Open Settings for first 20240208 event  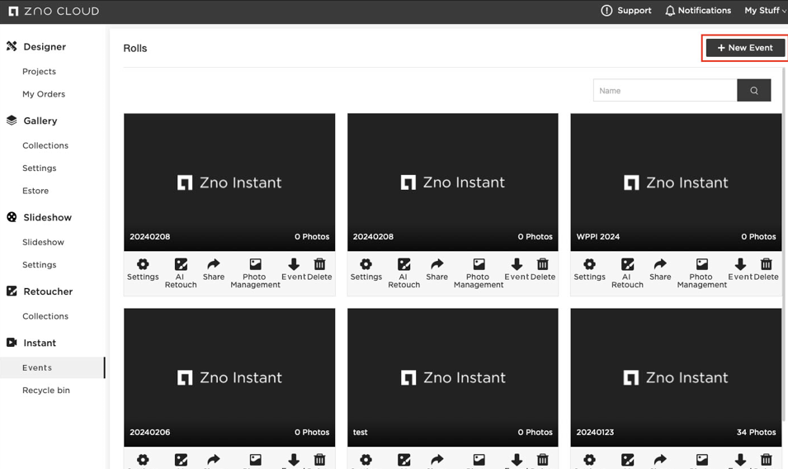[143, 270]
